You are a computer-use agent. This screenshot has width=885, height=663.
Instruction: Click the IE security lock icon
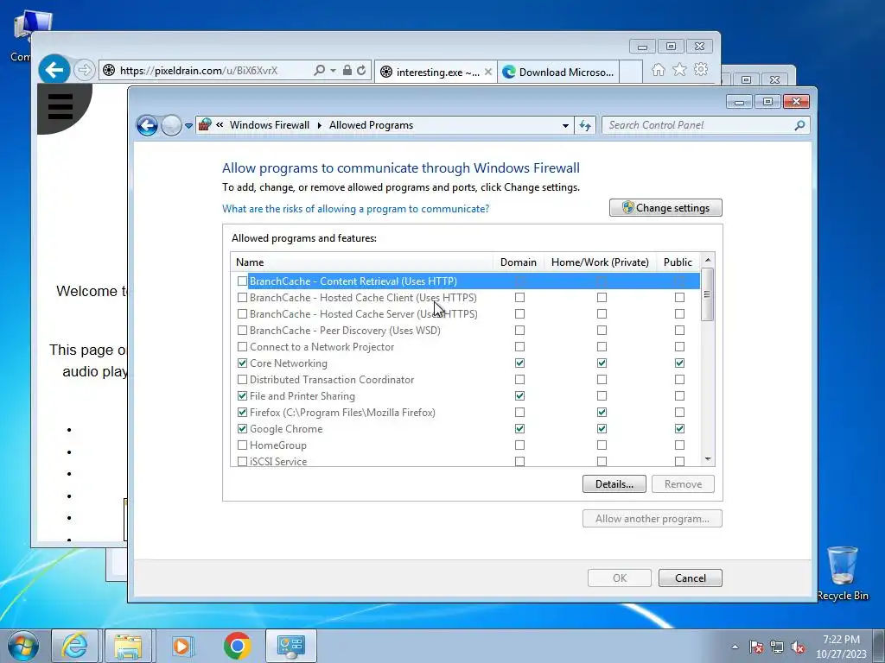click(347, 70)
